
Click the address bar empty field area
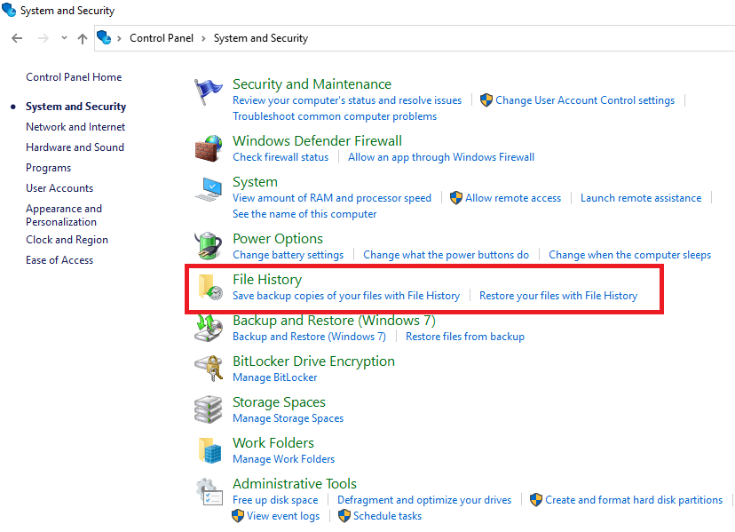tap(520, 38)
